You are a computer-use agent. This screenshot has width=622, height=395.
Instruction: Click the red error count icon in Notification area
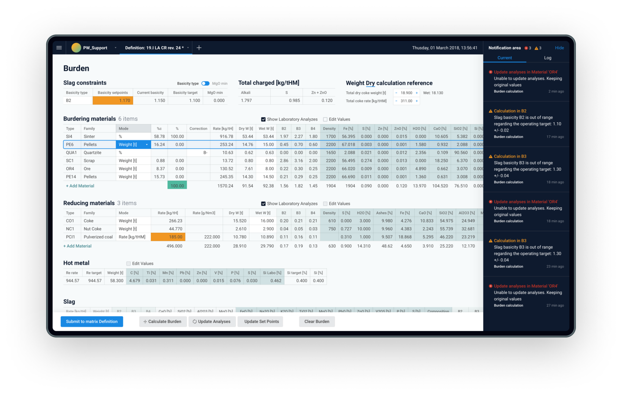526,48
